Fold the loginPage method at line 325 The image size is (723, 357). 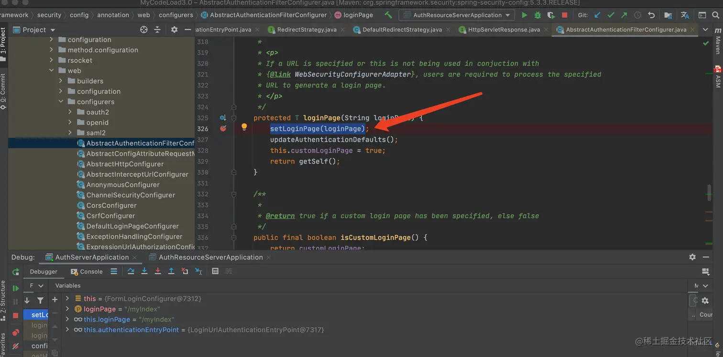tap(234, 118)
